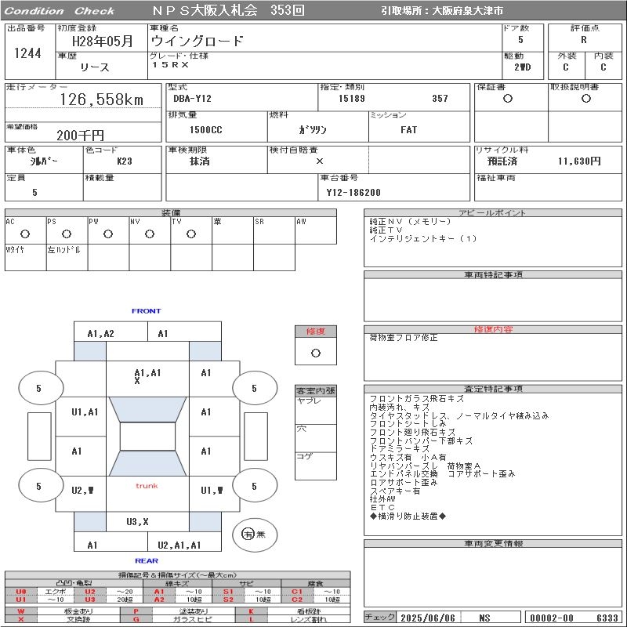The height and width of the screenshot is (627, 627).
Task: Click the spare tire 有無 circle
Action: (x=254, y=535)
